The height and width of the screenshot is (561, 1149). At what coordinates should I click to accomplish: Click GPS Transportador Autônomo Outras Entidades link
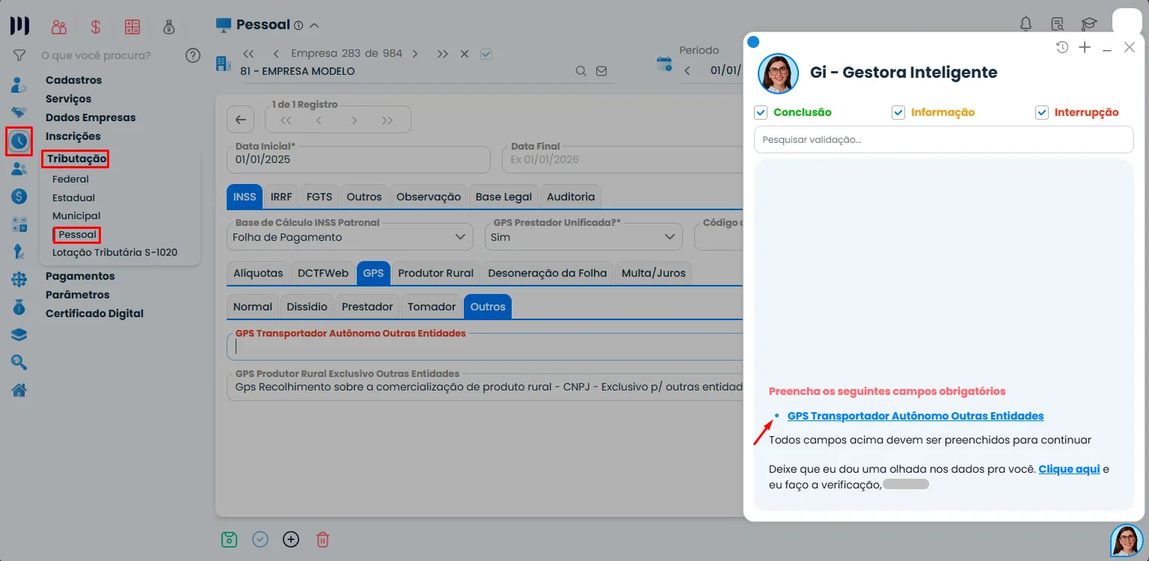916,416
